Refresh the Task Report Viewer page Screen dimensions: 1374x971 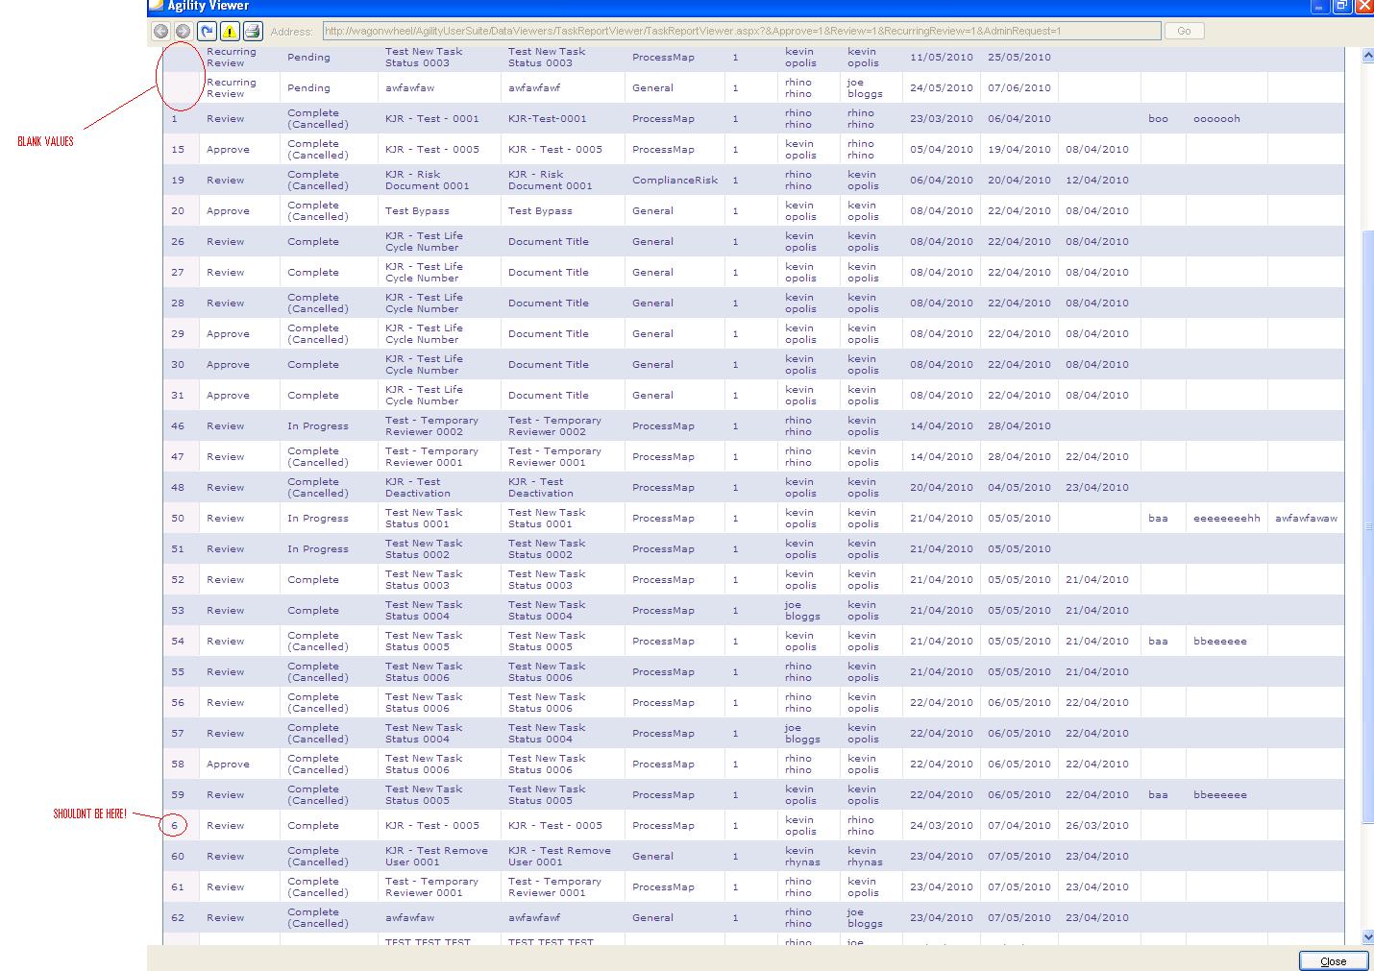click(207, 31)
